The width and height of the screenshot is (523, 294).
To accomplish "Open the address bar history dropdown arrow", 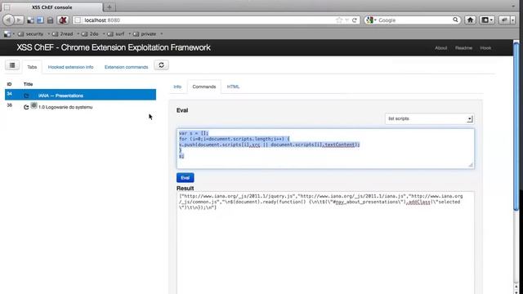I will click(x=346, y=20).
